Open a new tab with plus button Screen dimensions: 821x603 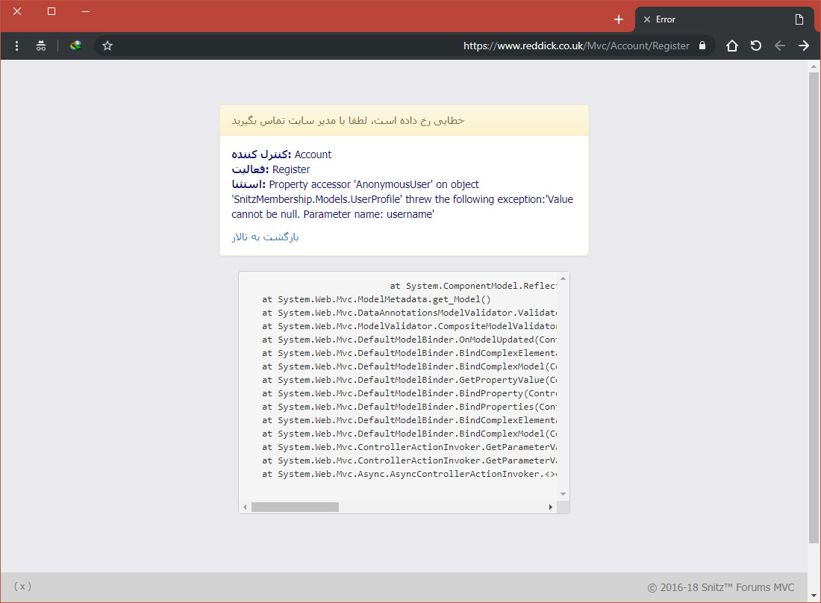[618, 19]
